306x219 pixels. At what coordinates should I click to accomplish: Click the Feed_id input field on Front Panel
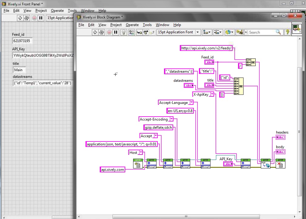click(22, 41)
